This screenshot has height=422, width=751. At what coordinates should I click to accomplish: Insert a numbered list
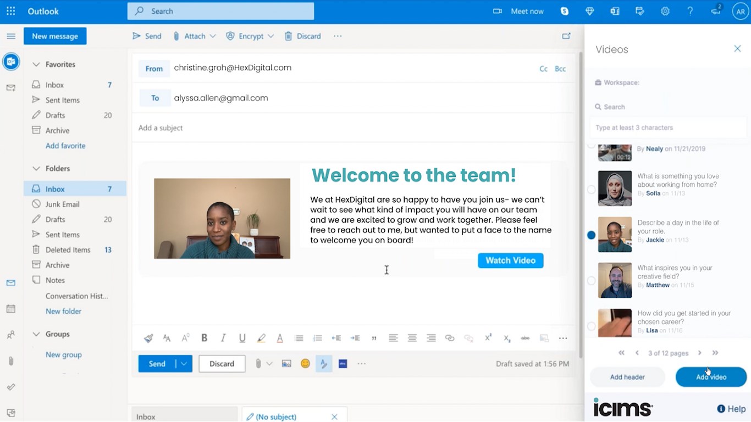(317, 338)
